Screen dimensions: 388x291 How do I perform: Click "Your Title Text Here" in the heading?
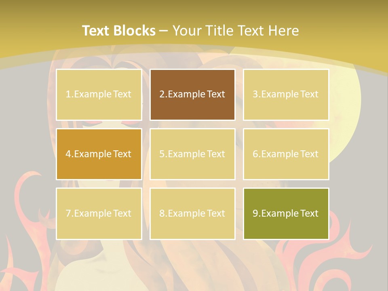click(236, 31)
